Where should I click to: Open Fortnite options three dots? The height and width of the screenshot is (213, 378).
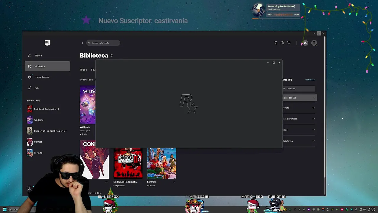pos(174,182)
